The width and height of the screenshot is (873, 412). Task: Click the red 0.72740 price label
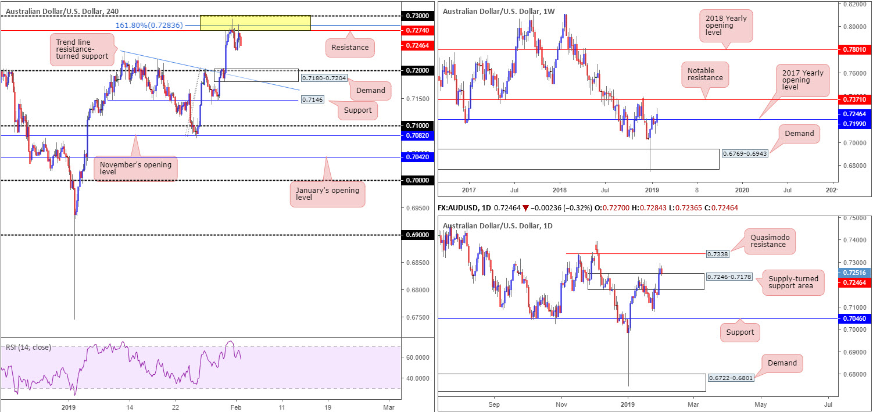click(x=417, y=30)
